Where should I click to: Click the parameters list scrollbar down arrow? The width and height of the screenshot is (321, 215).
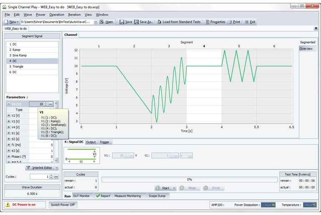[56, 160]
